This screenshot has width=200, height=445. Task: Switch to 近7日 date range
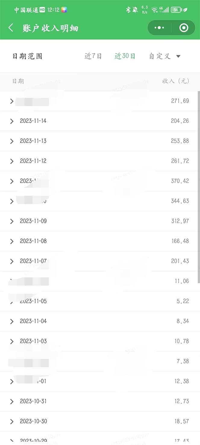click(93, 56)
